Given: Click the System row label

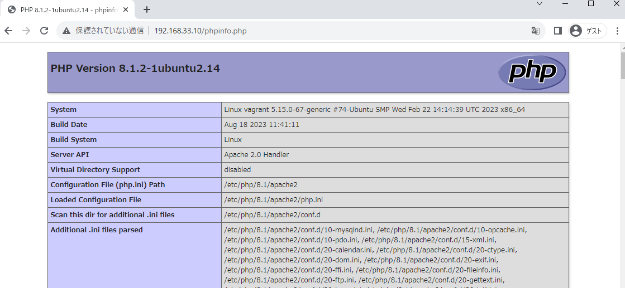Looking at the screenshot, I should pyautogui.click(x=63, y=109).
